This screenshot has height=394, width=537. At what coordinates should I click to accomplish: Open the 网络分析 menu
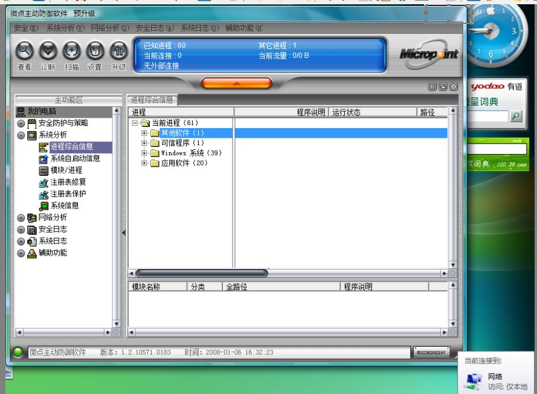[110, 28]
